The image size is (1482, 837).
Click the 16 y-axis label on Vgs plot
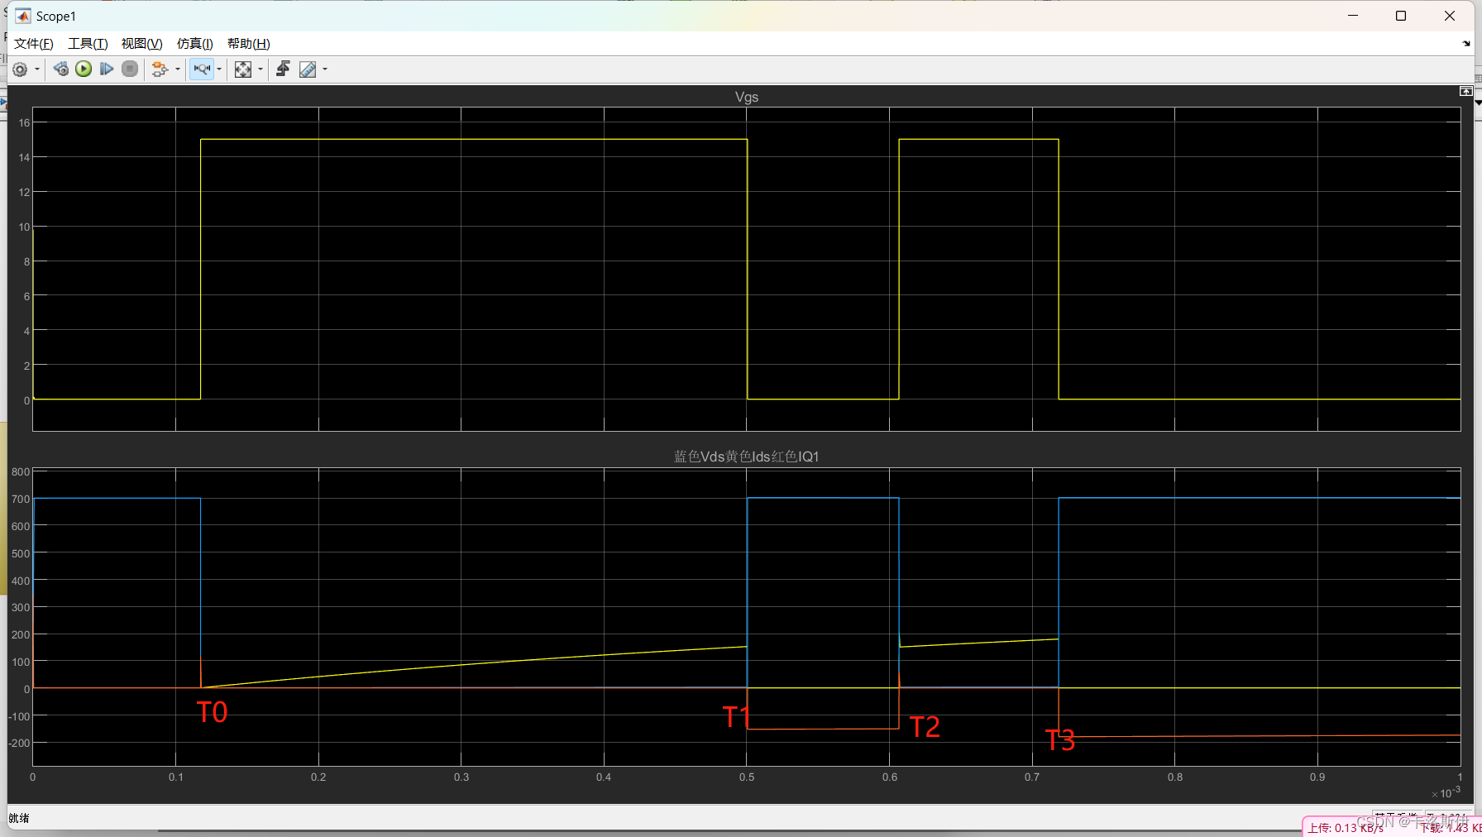pyautogui.click(x=24, y=123)
